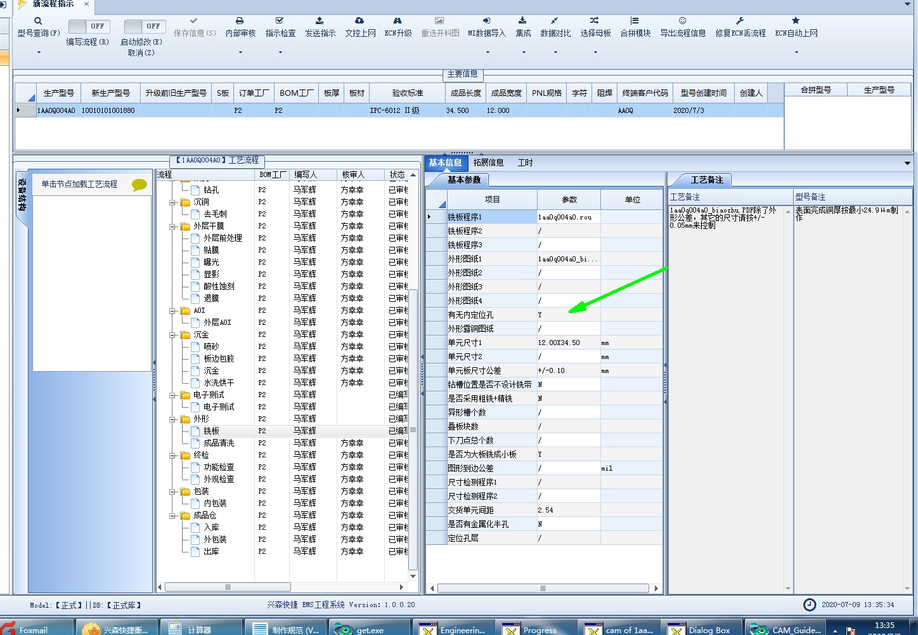This screenshot has height=635, width=918.
Task: Collapse 成品仓 tree node
Action: (172, 516)
